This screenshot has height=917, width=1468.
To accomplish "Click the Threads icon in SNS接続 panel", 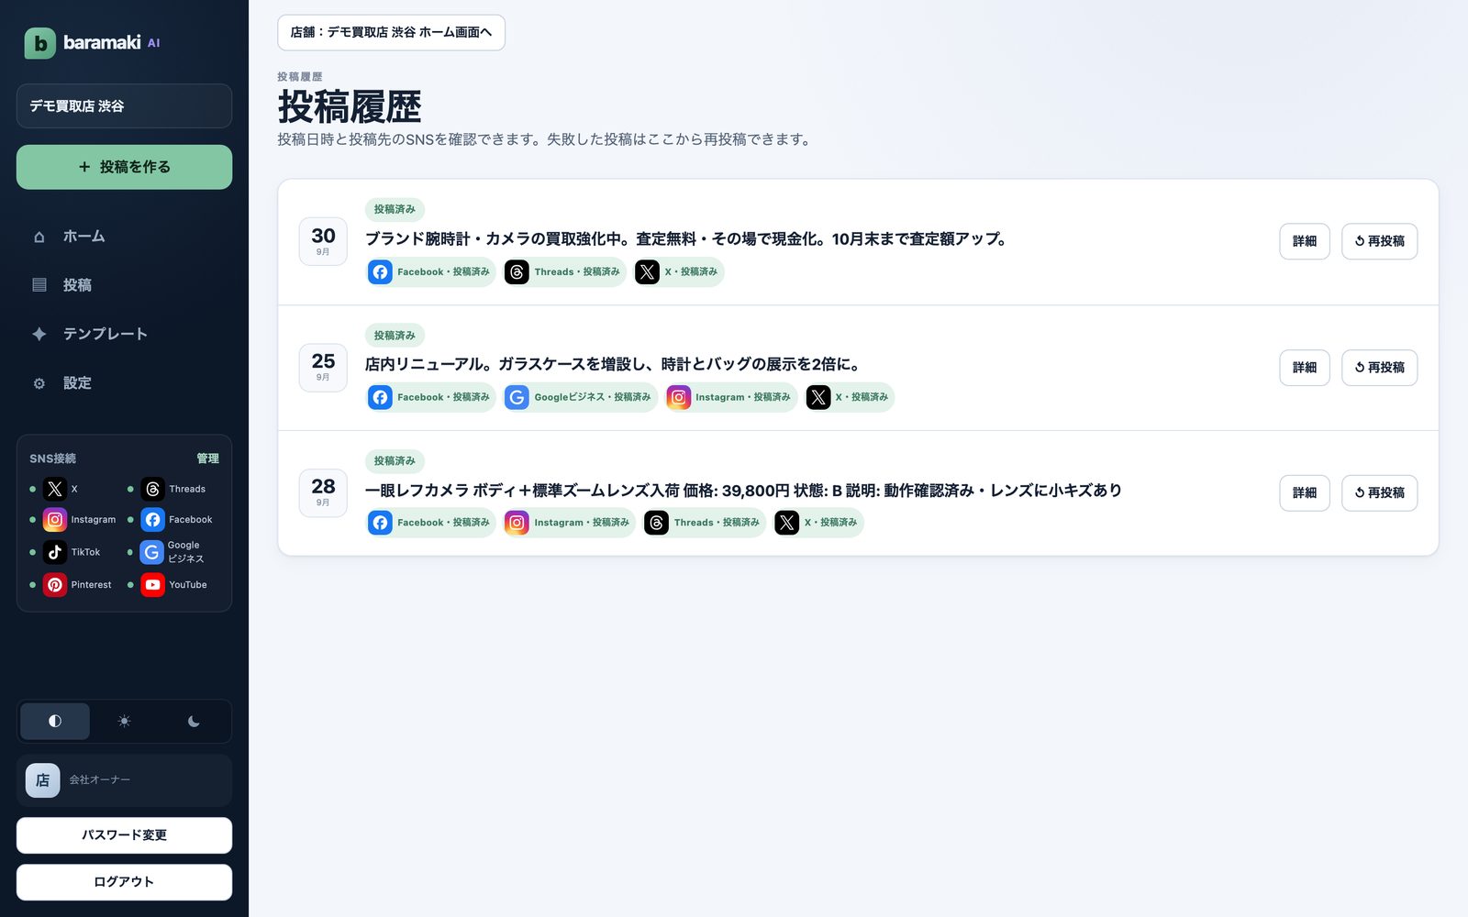I will [153, 489].
